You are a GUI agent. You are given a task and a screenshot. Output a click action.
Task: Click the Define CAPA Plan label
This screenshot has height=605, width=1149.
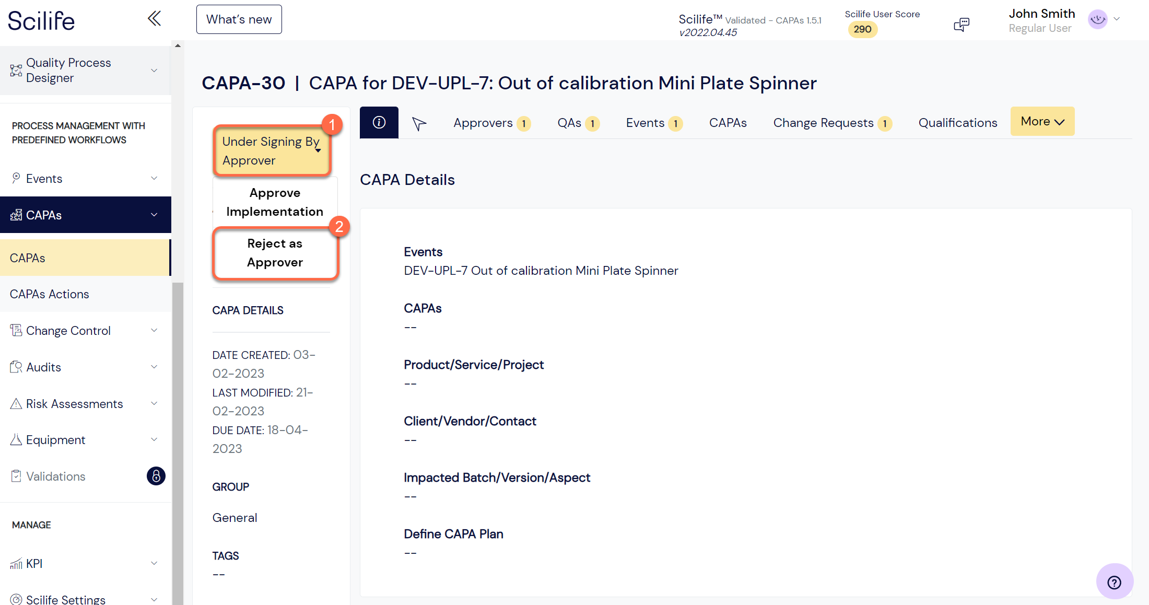pyautogui.click(x=453, y=534)
